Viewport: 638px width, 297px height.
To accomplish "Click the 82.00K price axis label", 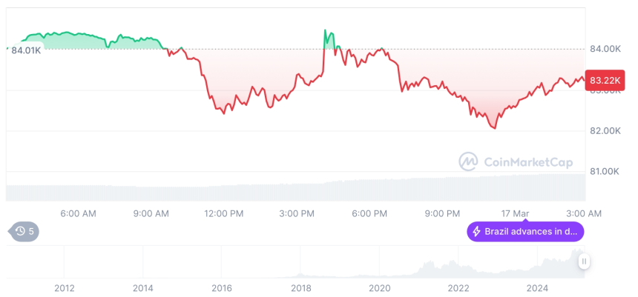I will pyautogui.click(x=605, y=130).
